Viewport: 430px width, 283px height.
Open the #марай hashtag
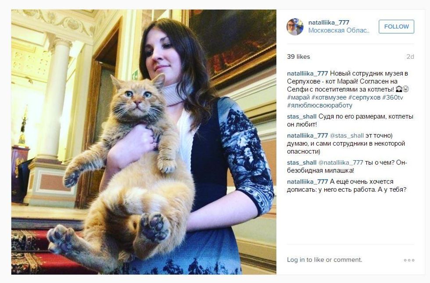tap(298, 97)
